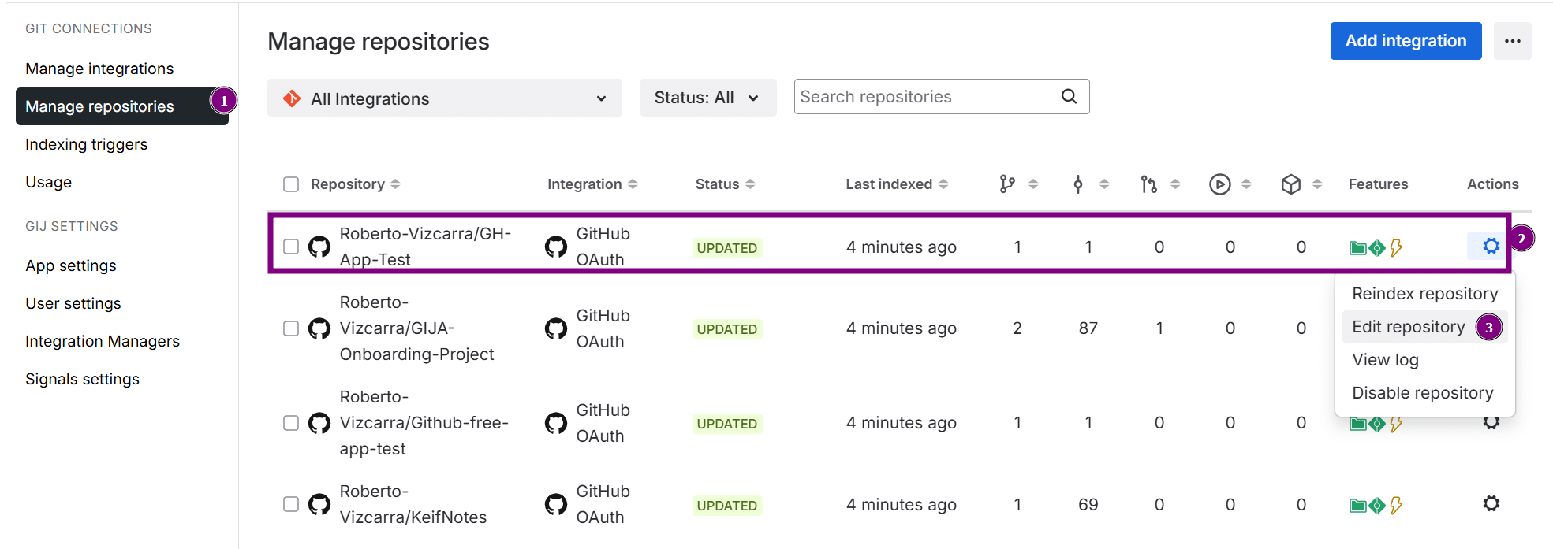1553x549 pixels.
Task: Open the Status: All filter dropdown
Action: point(707,98)
